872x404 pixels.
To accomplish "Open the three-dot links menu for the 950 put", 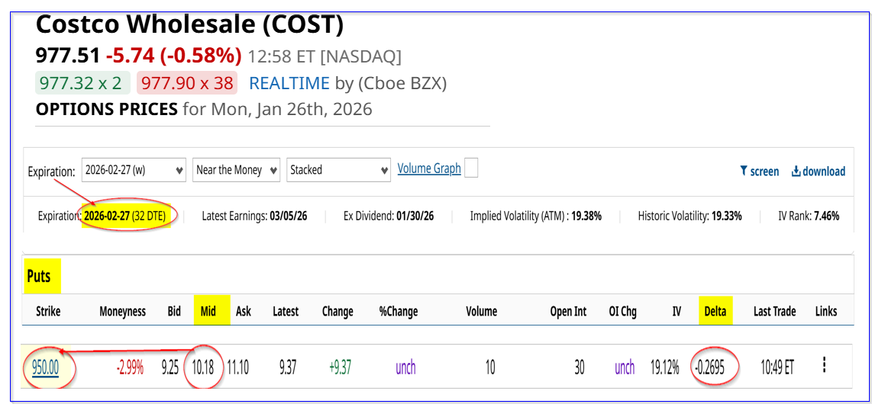I will [x=824, y=365].
